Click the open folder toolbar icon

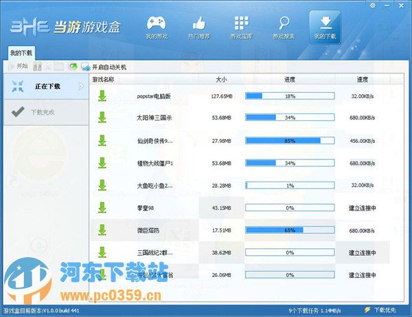click(58, 66)
